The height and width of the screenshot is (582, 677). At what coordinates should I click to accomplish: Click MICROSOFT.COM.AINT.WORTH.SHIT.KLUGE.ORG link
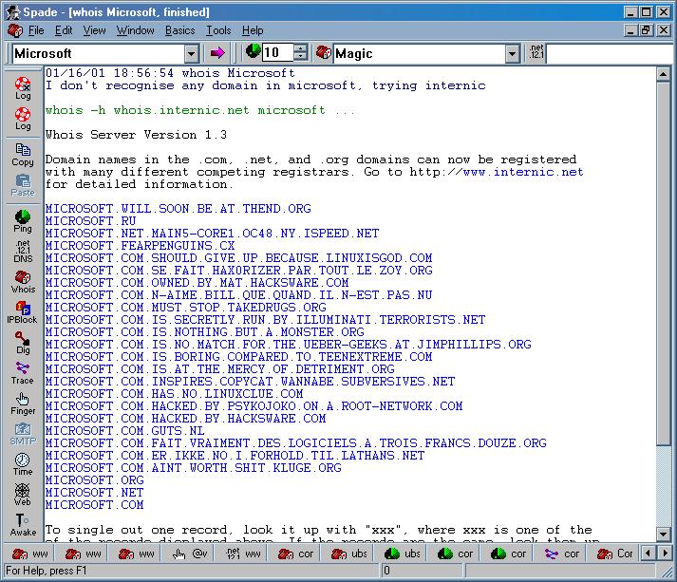click(x=193, y=468)
